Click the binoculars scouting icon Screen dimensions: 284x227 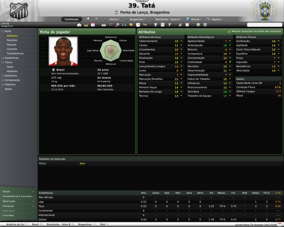pos(124,25)
